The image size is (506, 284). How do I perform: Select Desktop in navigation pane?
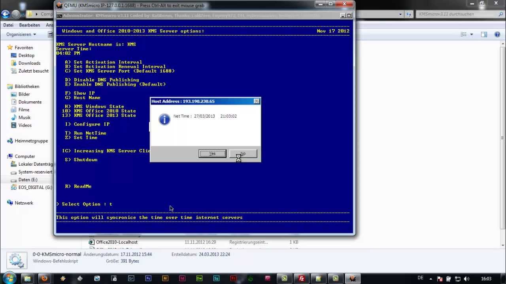26,56
